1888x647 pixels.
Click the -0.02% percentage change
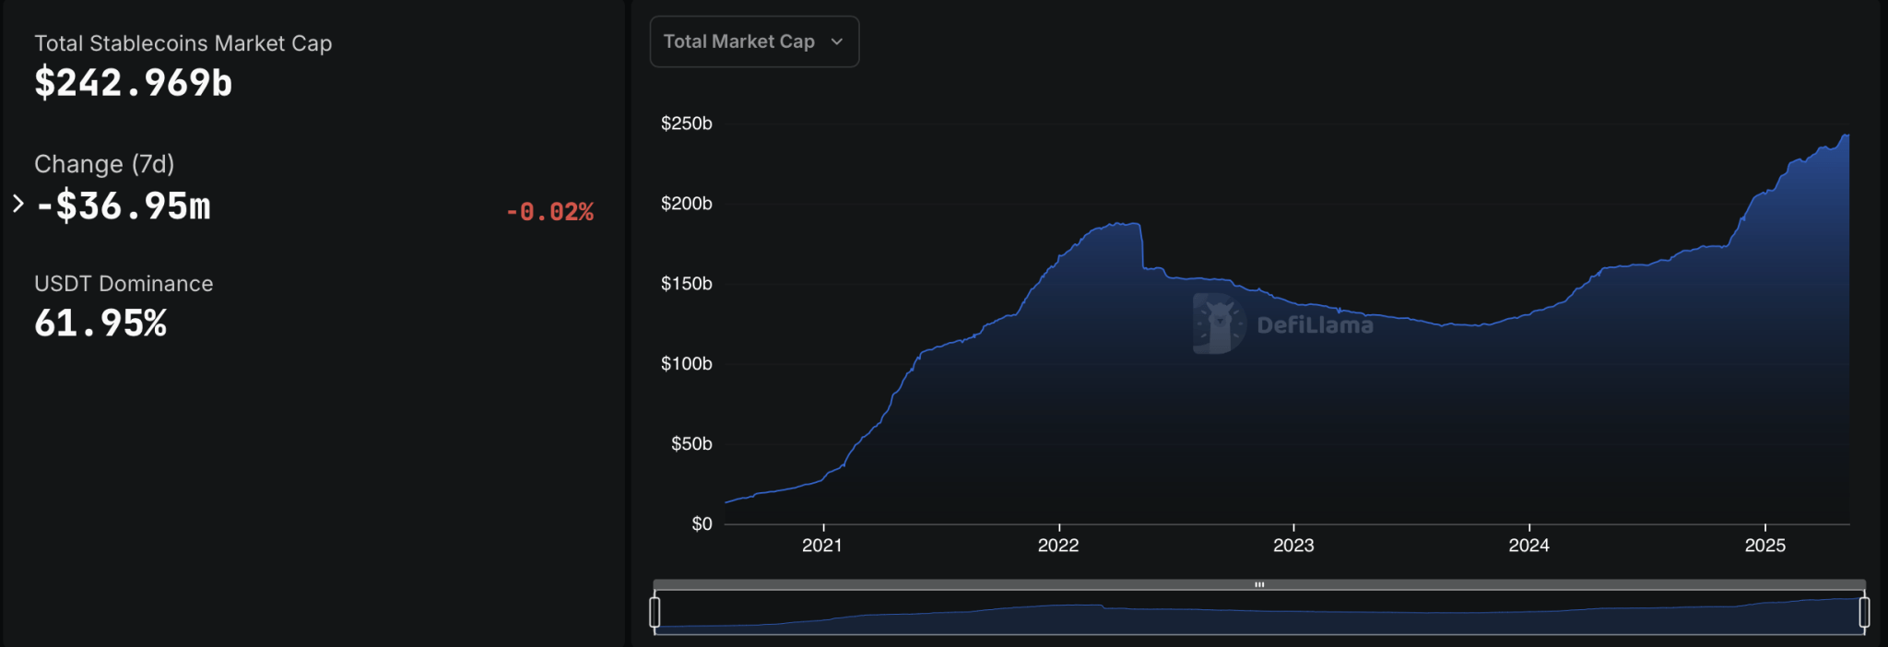pos(550,212)
